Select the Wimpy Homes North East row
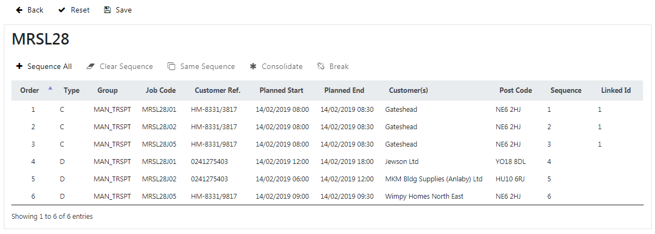Viewport: 655px width, 234px height. click(x=327, y=196)
